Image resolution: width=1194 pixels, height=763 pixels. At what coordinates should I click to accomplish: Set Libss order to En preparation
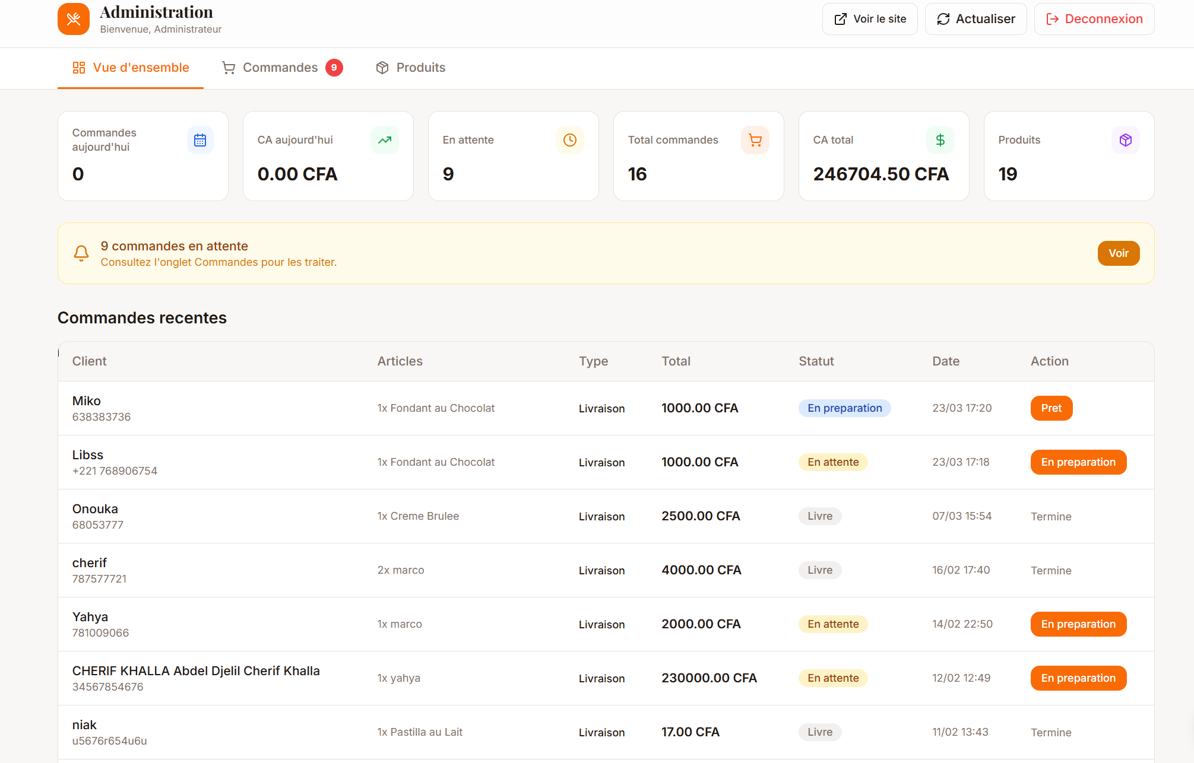(1078, 462)
